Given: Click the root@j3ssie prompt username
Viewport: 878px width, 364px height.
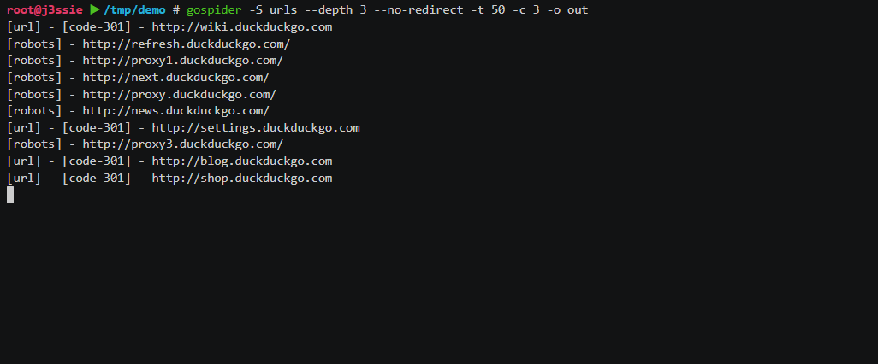Looking at the screenshot, I should click(44, 10).
